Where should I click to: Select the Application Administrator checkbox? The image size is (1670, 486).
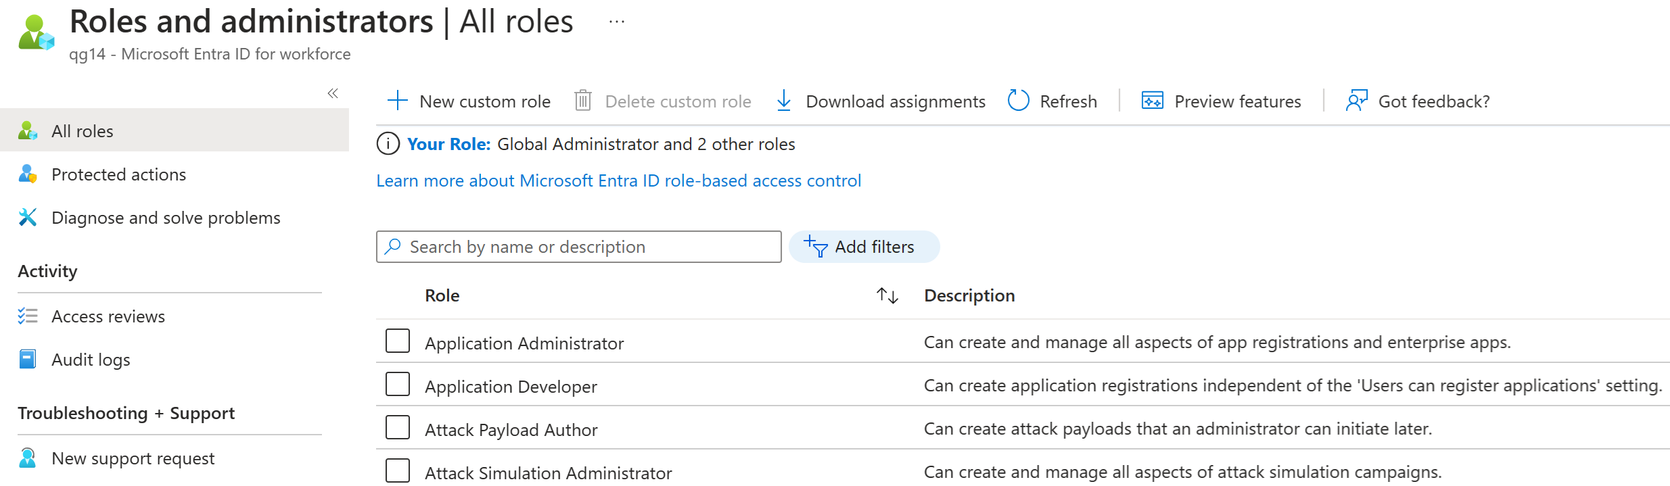tap(398, 341)
